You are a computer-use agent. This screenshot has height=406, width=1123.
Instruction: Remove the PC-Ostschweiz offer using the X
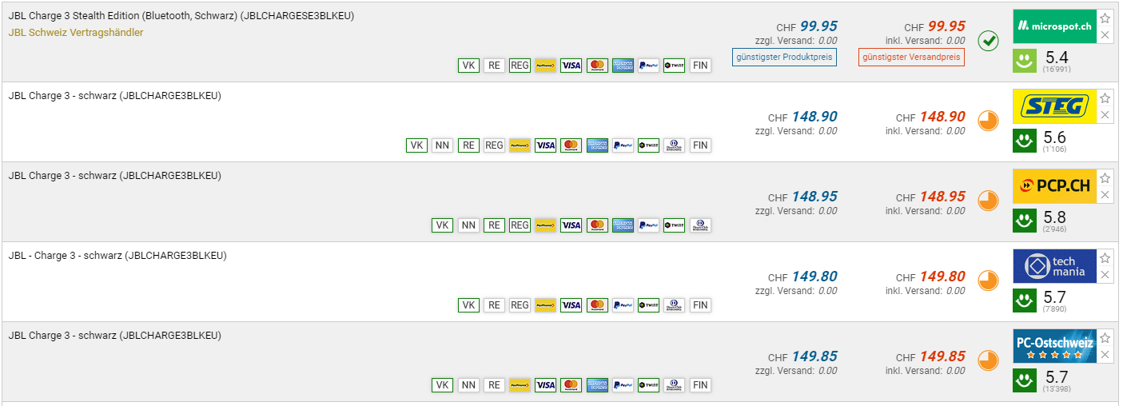(1105, 355)
